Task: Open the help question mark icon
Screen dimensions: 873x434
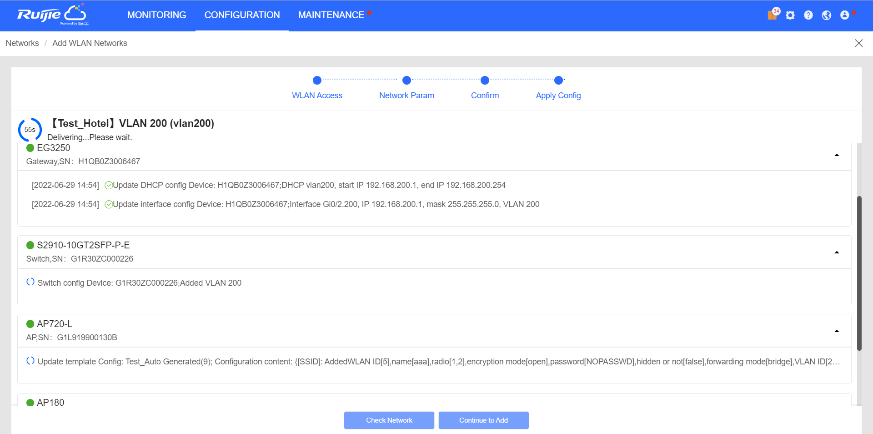Action: 808,15
